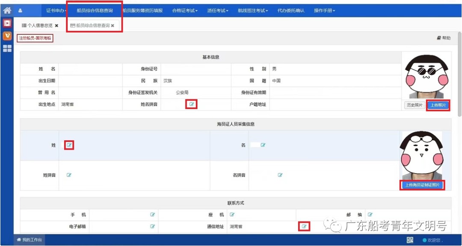Image resolution: width=462 pixels, height=246 pixels.
Task: Expand the 证书申办 dropdown menu
Action: tap(56, 11)
